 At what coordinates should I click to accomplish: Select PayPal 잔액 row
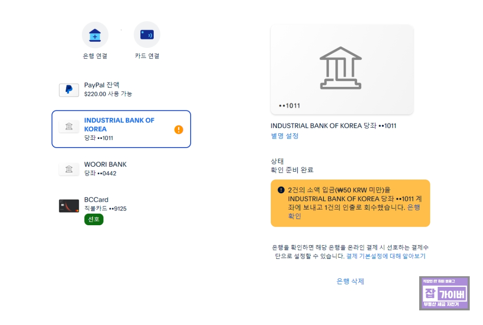tap(121, 90)
